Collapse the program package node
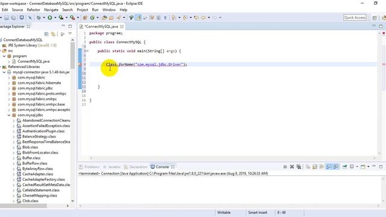386x217 pixels. (4, 56)
